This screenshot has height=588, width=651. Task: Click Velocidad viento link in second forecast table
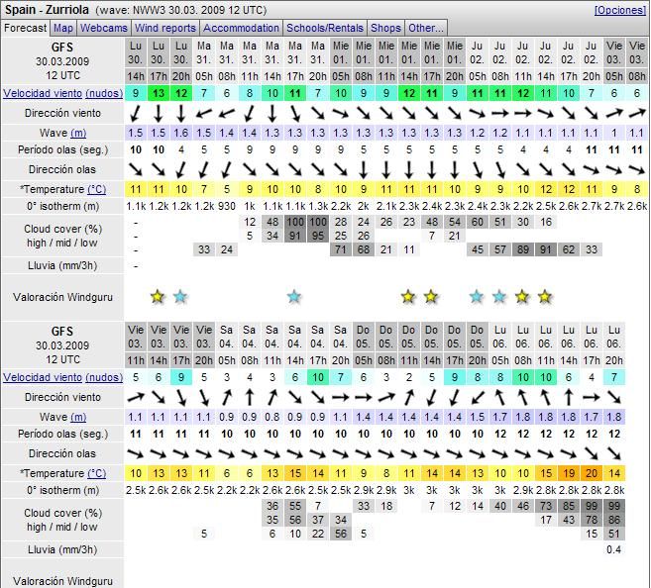coord(43,377)
